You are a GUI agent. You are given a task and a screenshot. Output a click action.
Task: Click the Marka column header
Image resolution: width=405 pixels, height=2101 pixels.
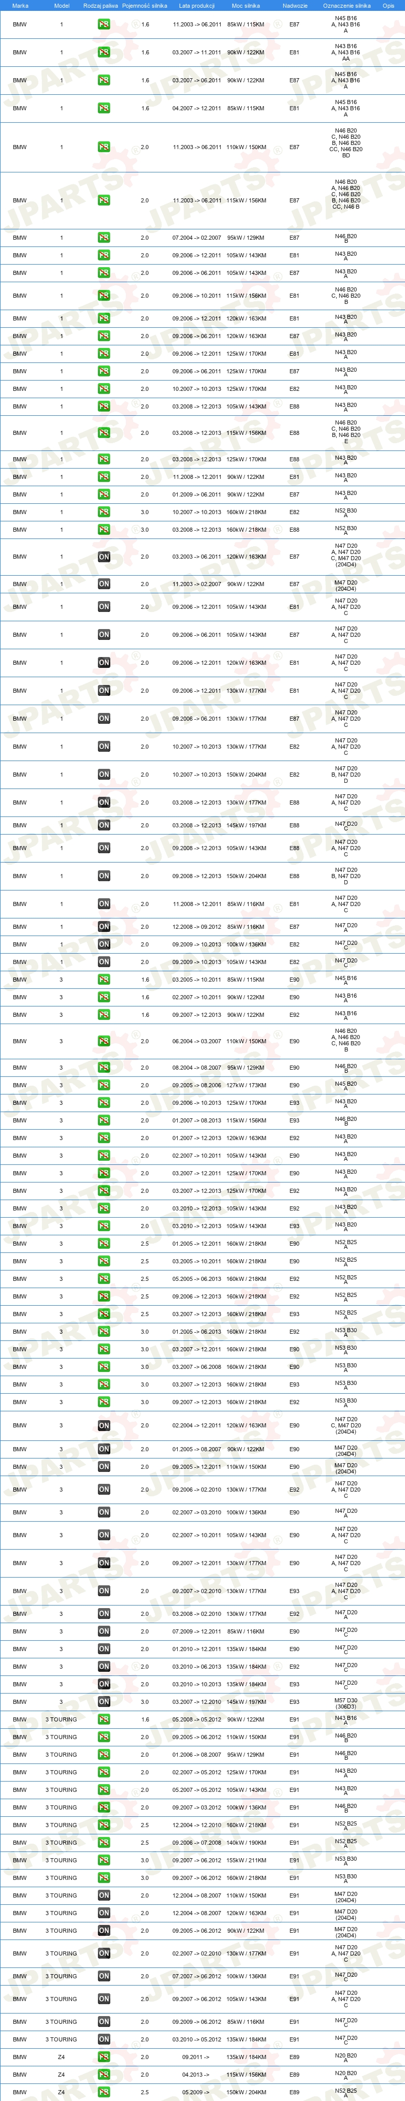20,6
